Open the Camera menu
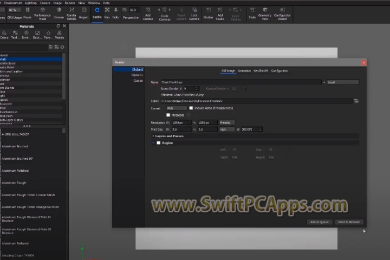Image resolution: width=390 pixels, height=260 pixels. (x=45, y=3)
